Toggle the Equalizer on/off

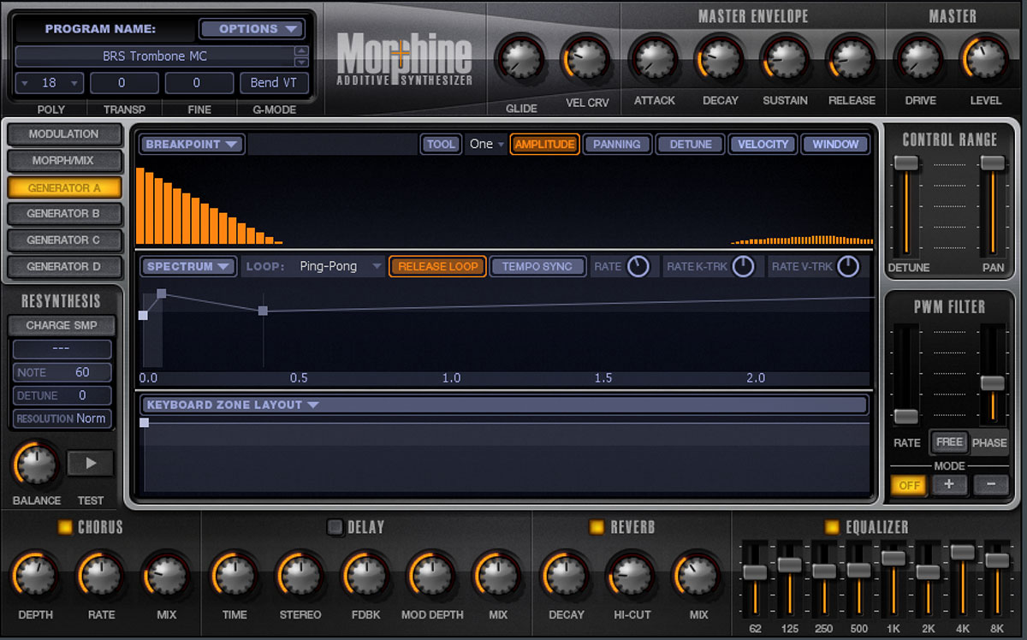pyautogui.click(x=832, y=527)
